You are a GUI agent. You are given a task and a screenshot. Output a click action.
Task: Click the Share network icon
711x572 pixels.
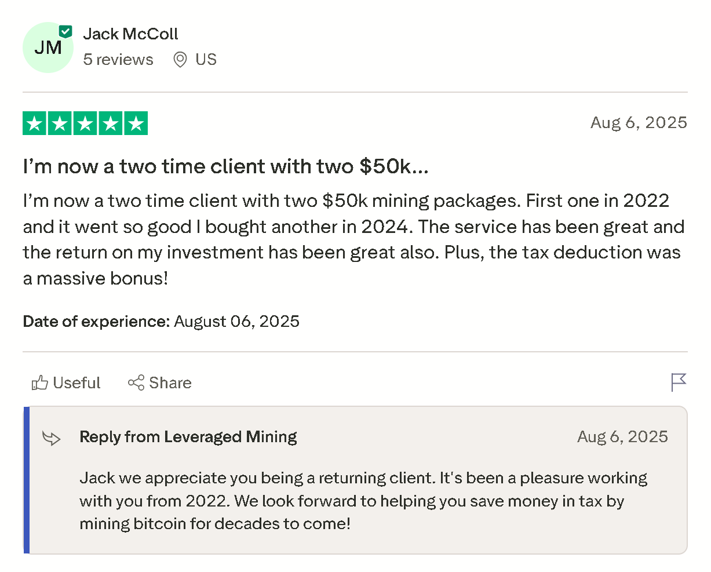136,383
